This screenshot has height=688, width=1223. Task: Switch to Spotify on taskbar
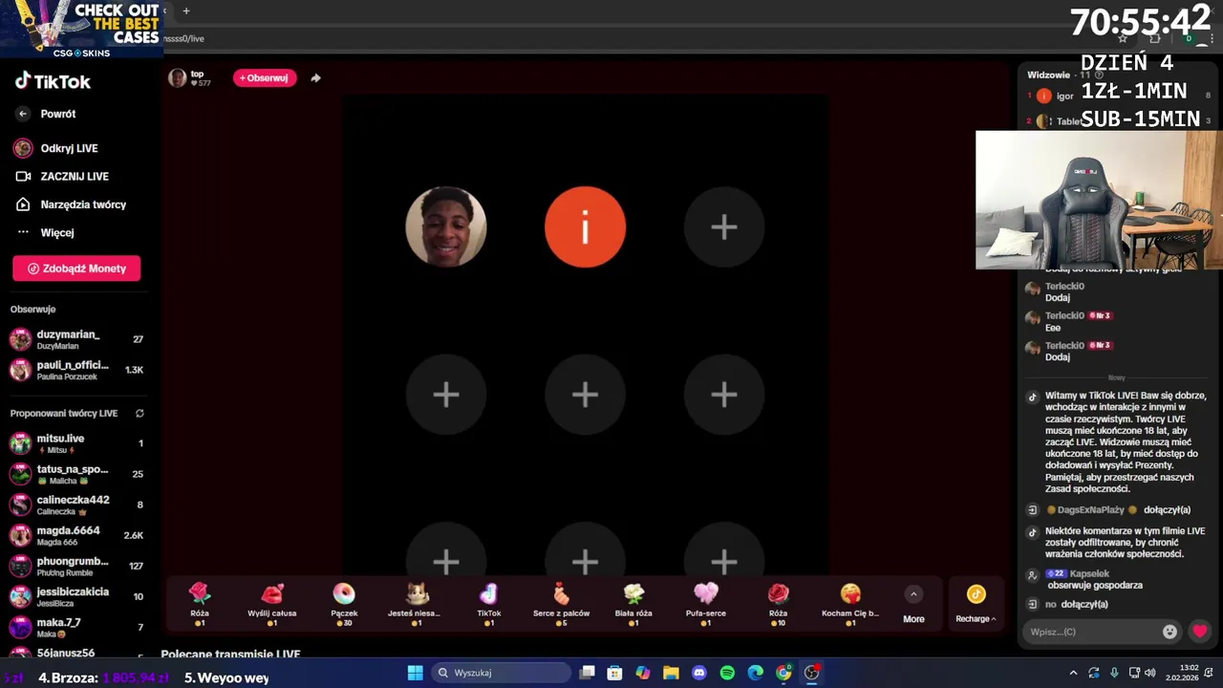[x=727, y=673]
